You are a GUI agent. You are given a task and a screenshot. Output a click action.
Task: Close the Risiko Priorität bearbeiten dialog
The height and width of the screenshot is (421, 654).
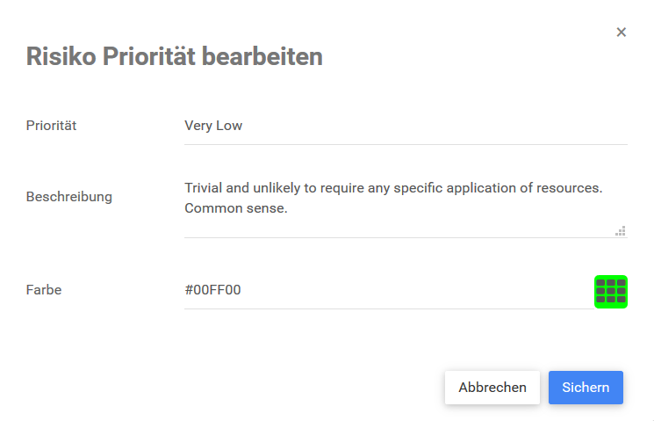click(622, 33)
